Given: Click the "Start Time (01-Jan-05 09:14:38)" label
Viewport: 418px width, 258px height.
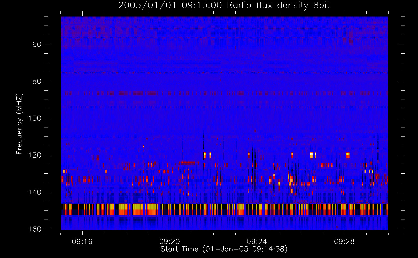Looking at the screenshot, I should tap(224, 249).
